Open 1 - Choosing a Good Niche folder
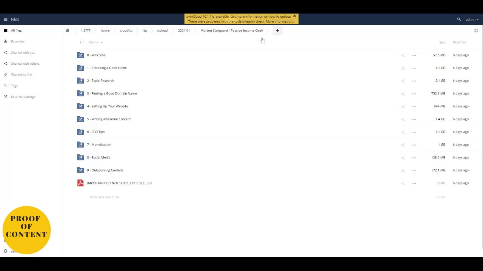The image size is (483, 271). pos(107,68)
